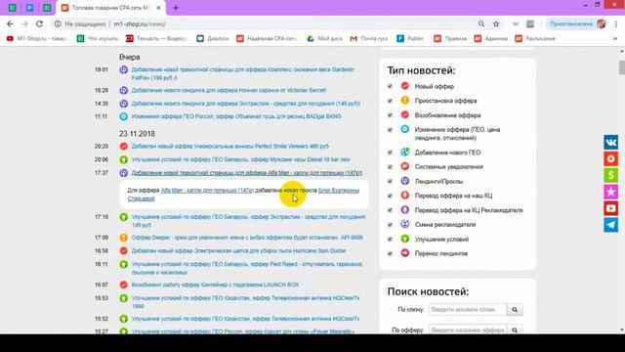Open the Chrome three-dot menu
Image resolution: width=625 pixels, height=352 pixels.
tap(616, 23)
